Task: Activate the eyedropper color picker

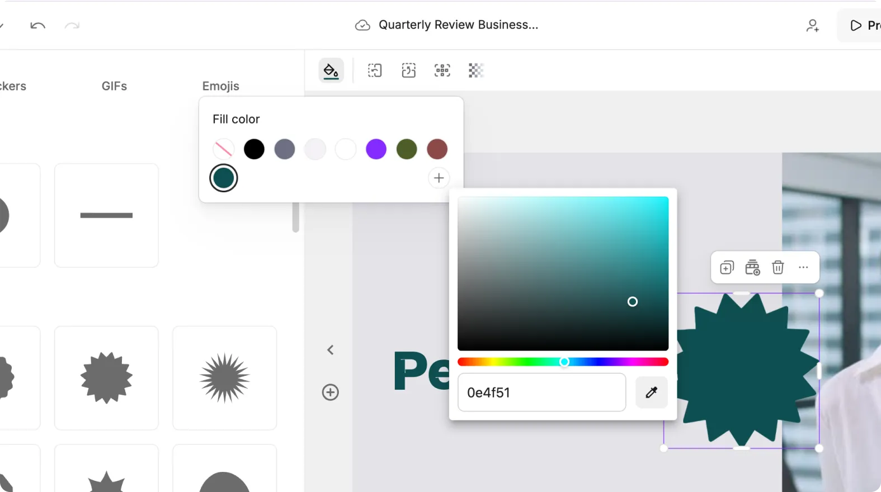Action: point(652,392)
